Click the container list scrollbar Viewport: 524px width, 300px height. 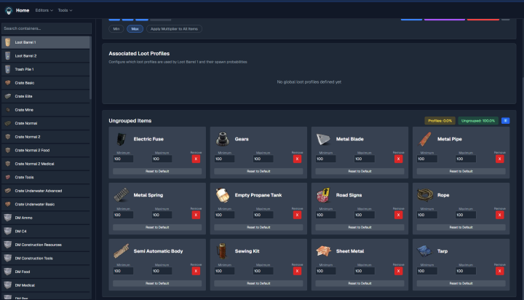90,68
